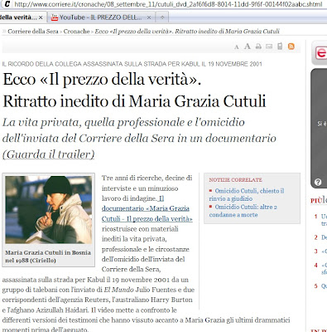Open sidebar ranked item number 2

pyautogui.click(x=320, y=237)
